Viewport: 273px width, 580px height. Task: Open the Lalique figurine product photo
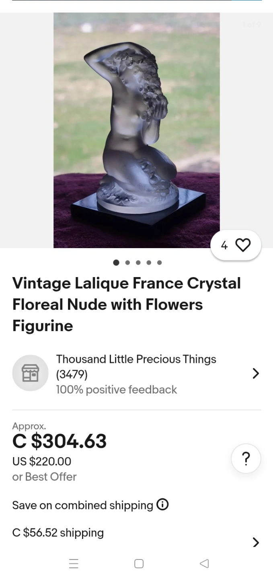[x=137, y=130]
